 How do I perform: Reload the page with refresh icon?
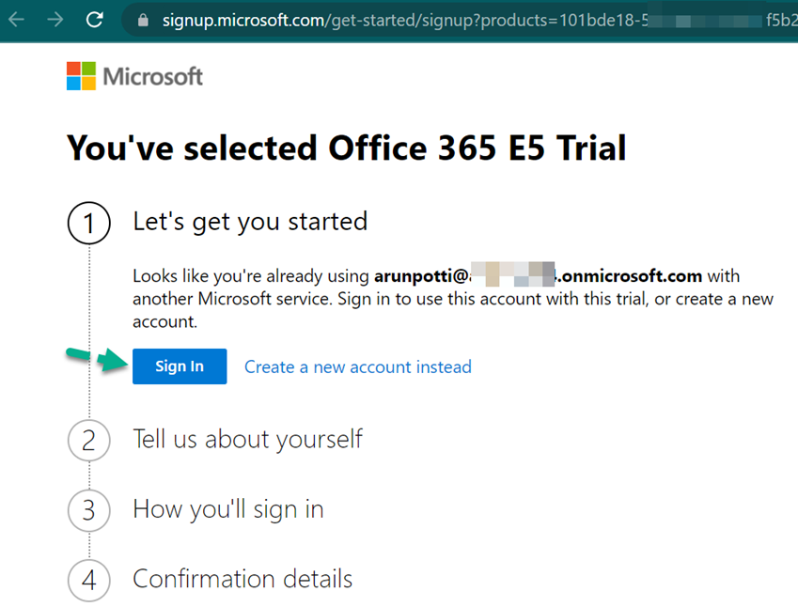(x=94, y=20)
